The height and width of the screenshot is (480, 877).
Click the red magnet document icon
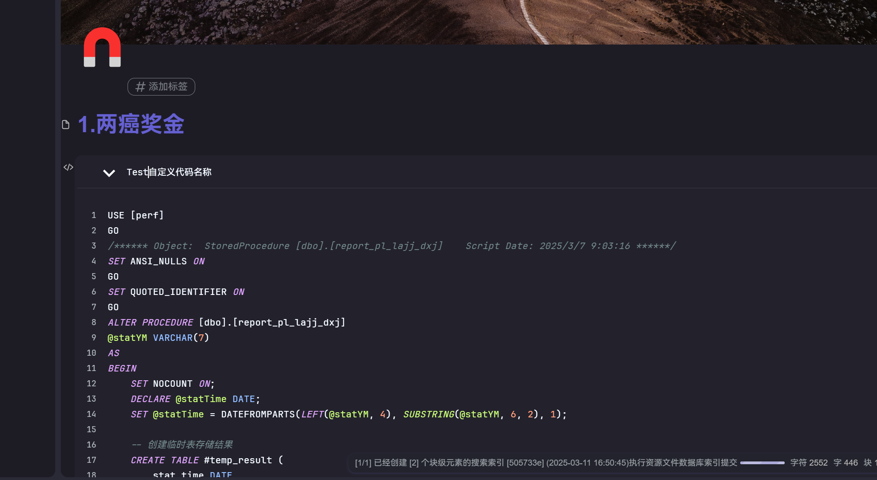point(102,47)
